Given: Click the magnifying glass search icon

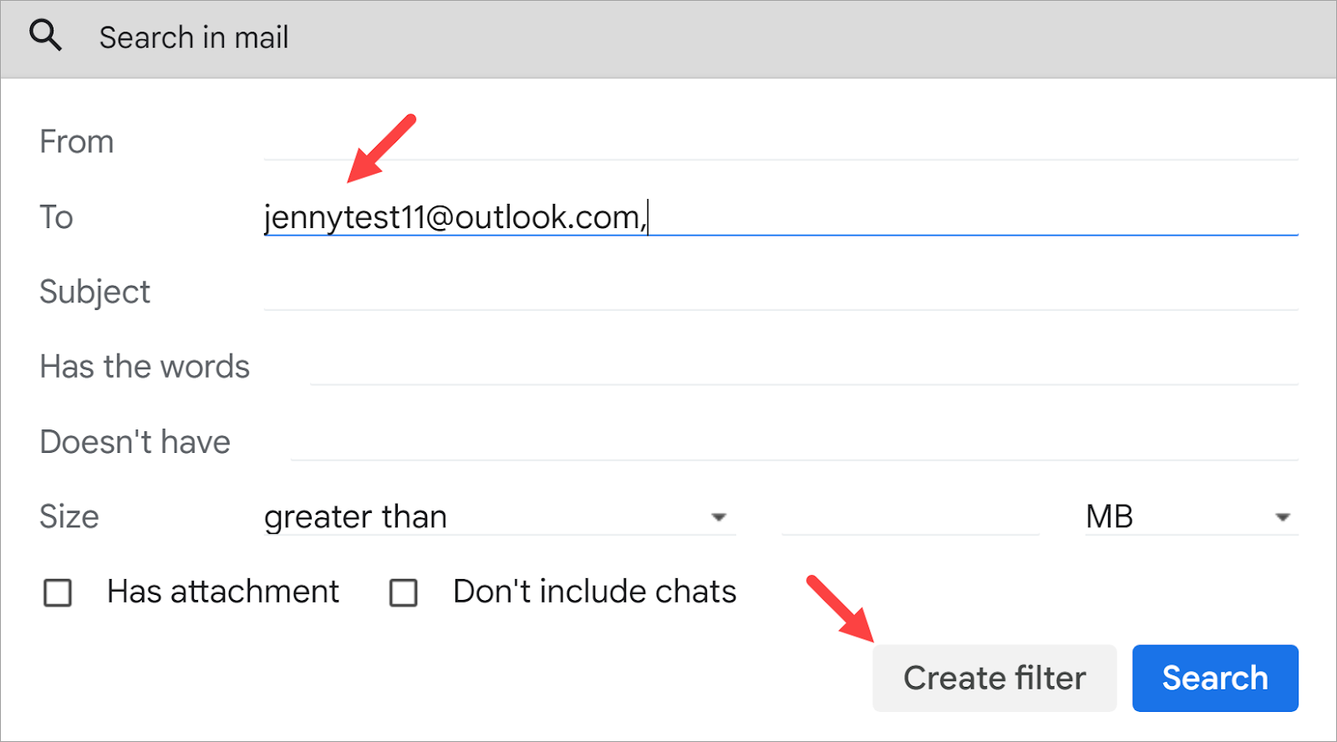Looking at the screenshot, I should click(45, 36).
